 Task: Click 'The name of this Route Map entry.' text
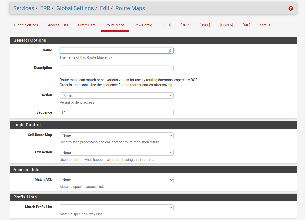point(86,57)
